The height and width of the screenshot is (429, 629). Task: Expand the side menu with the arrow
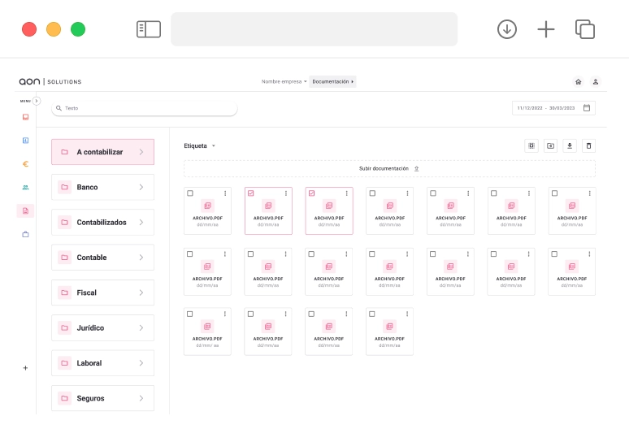pos(37,101)
